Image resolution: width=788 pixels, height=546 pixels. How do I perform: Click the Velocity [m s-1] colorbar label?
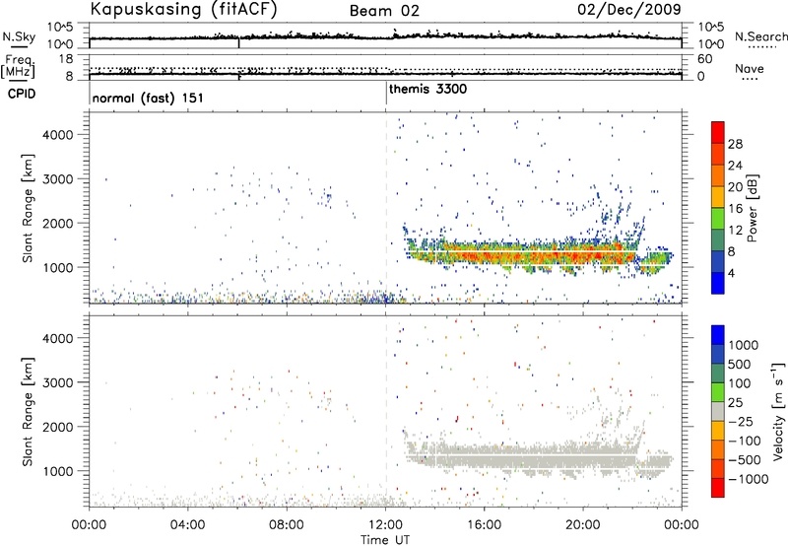(x=778, y=411)
